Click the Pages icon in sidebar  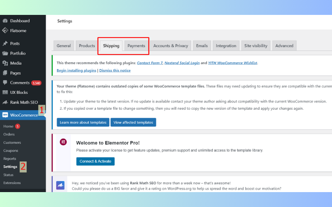[x=5, y=73]
